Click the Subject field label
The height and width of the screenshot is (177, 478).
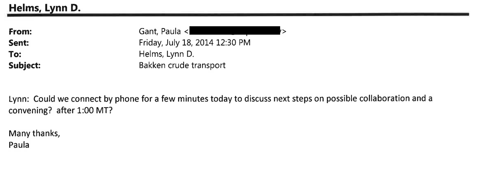tap(25, 65)
